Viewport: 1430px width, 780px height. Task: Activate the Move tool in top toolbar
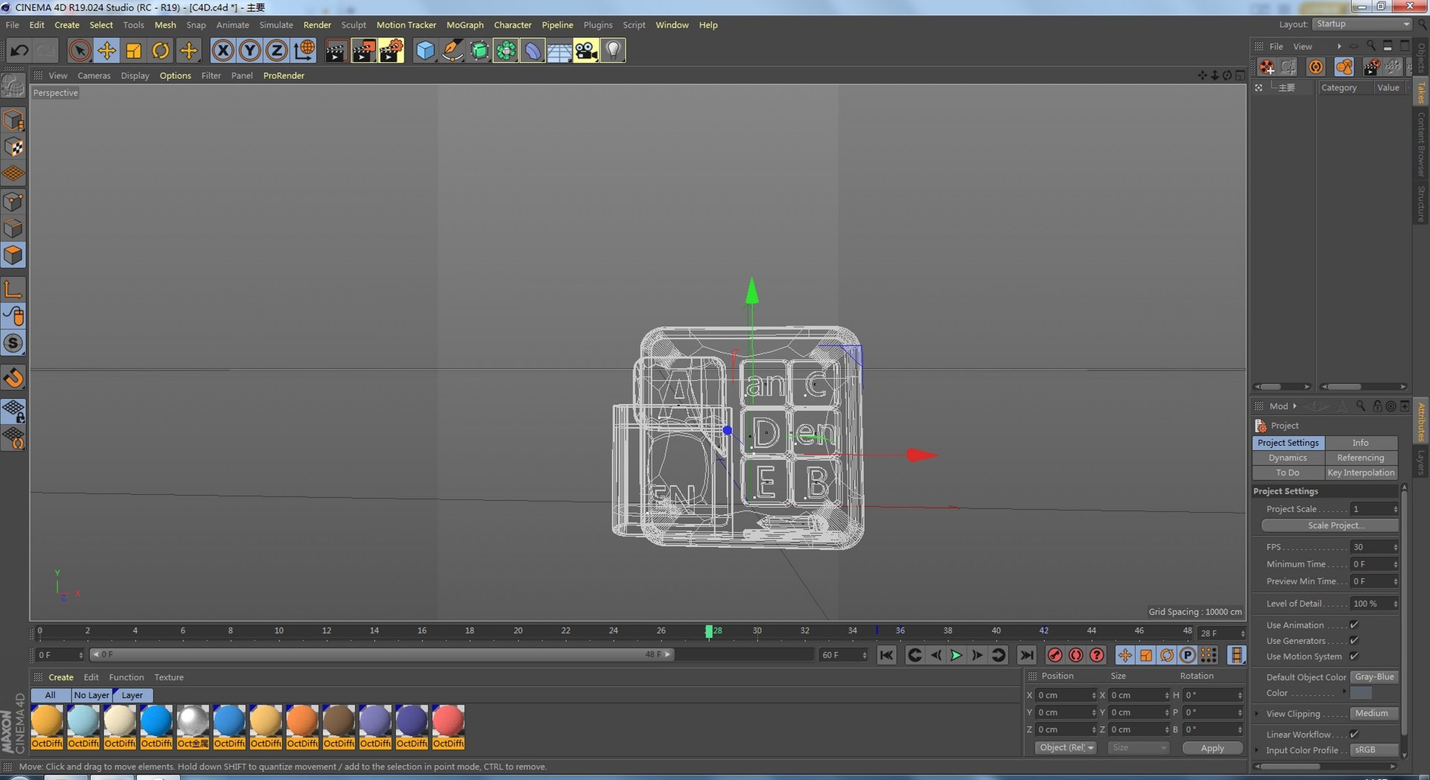pos(107,51)
